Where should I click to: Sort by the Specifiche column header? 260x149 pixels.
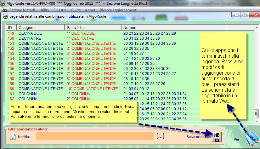pyautogui.click(x=93, y=27)
